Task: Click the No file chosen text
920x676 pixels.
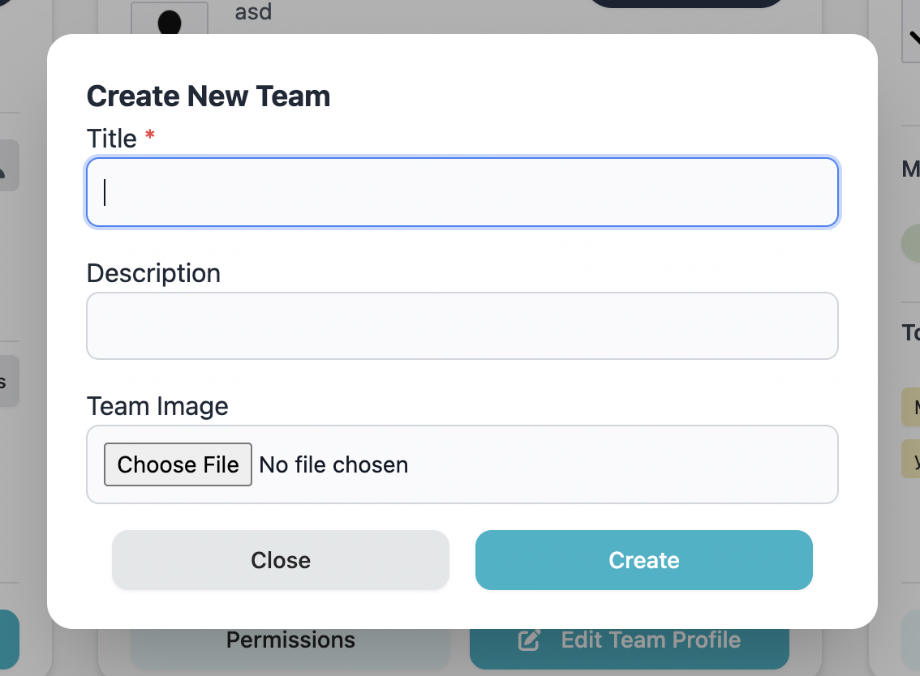Action: click(333, 464)
